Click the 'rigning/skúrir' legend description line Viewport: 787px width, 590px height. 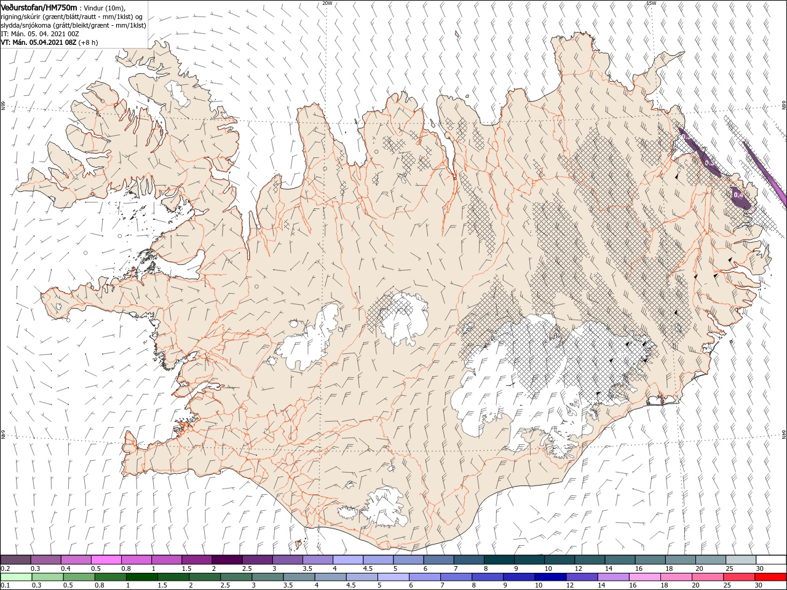72,17
